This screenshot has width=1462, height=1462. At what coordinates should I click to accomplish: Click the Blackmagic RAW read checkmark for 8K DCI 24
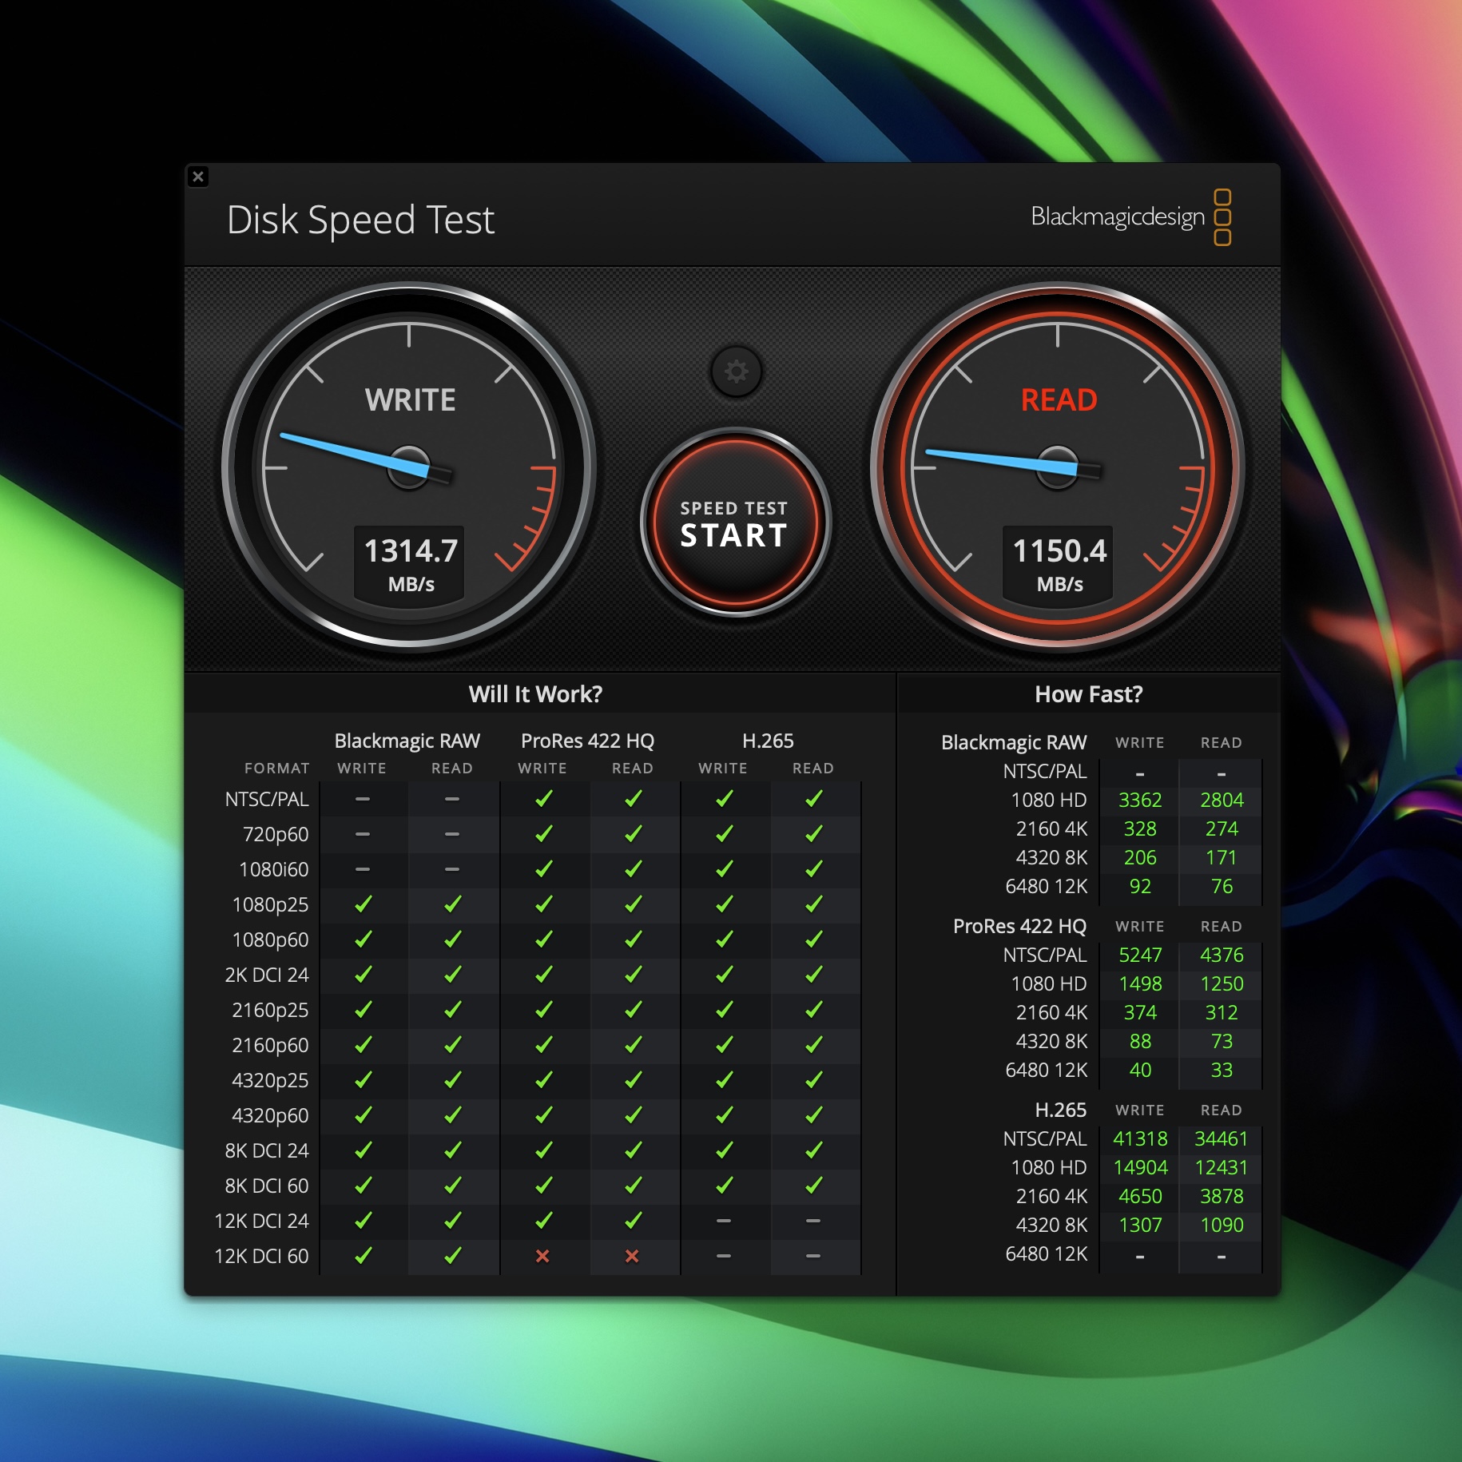452,1150
